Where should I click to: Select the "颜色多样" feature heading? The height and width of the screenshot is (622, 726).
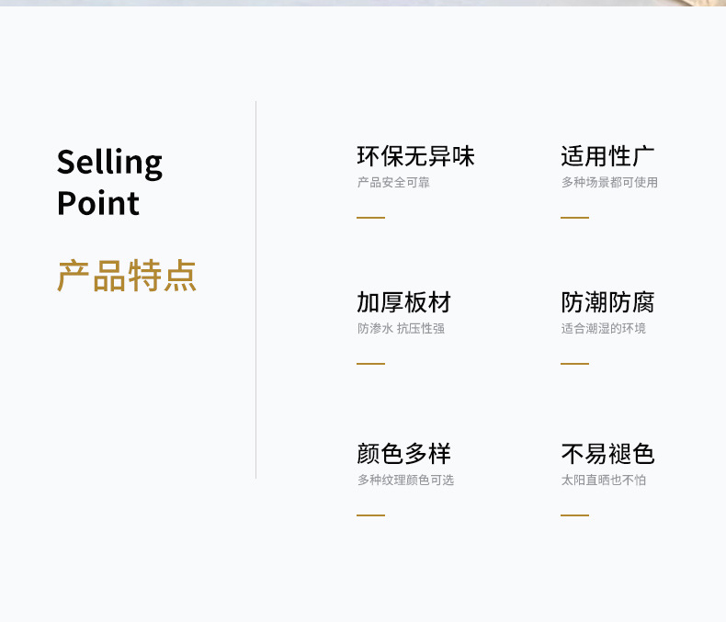[x=404, y=454]
